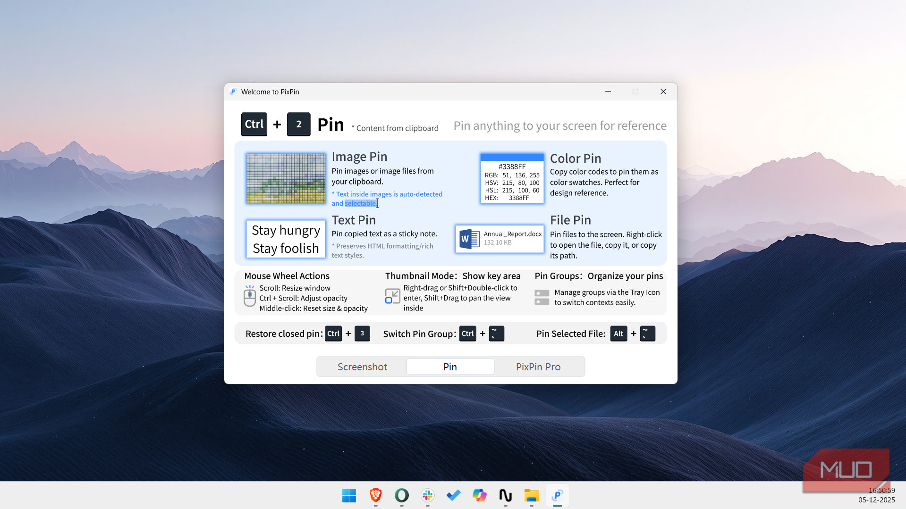Click the PixPin taskbar icon
Viewport: 906px width, 509px height.
click(557, 495)
